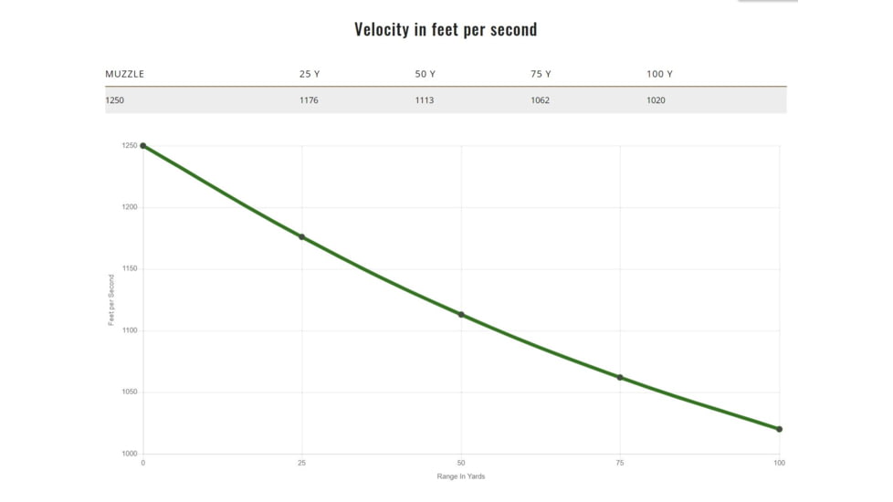Screen dimensions: 893x502
Task: Select the 1062 velocity table cell
Action: coord(541,100)
